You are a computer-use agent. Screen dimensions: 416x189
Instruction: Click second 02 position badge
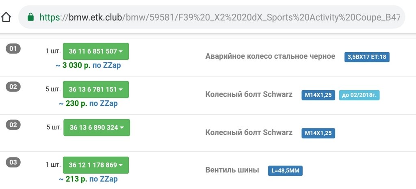[x=13, y=125]
